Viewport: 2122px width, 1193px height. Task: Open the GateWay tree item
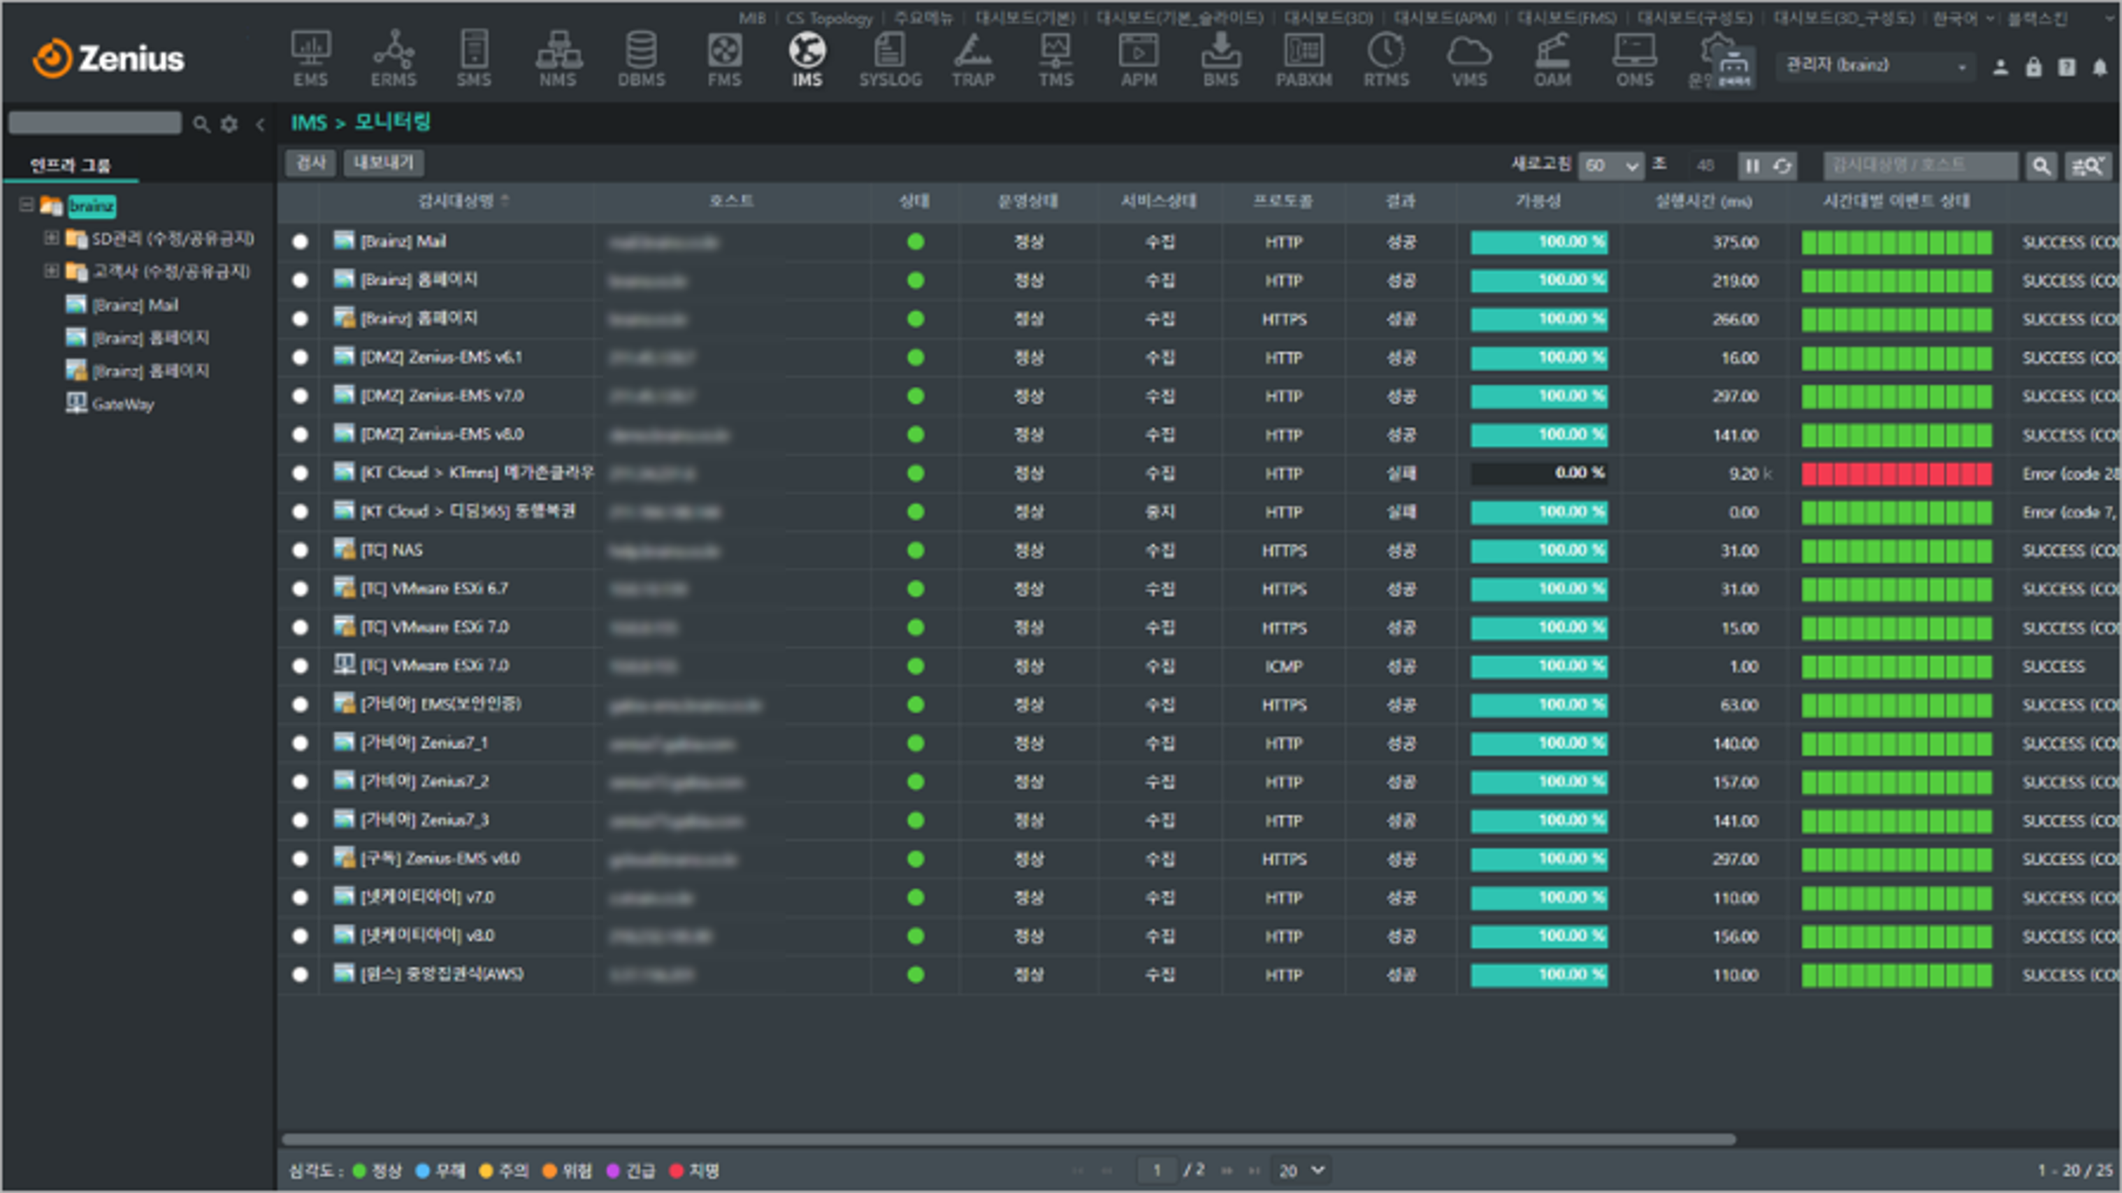pos(122,404)
